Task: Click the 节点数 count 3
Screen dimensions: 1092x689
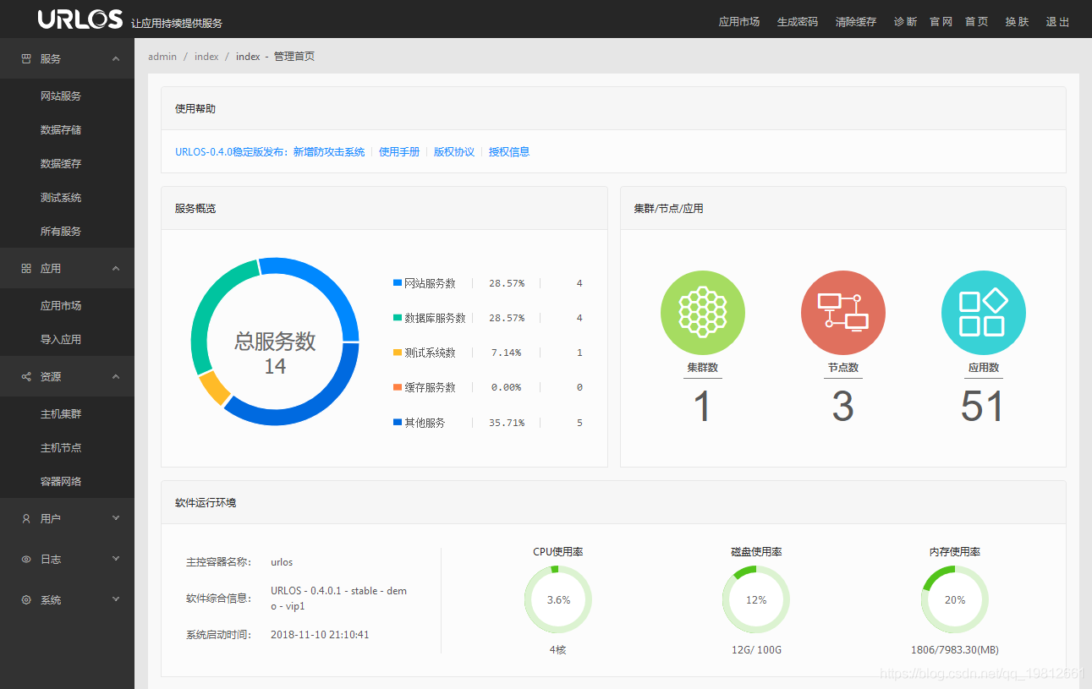Action: [x=843, y=407]
